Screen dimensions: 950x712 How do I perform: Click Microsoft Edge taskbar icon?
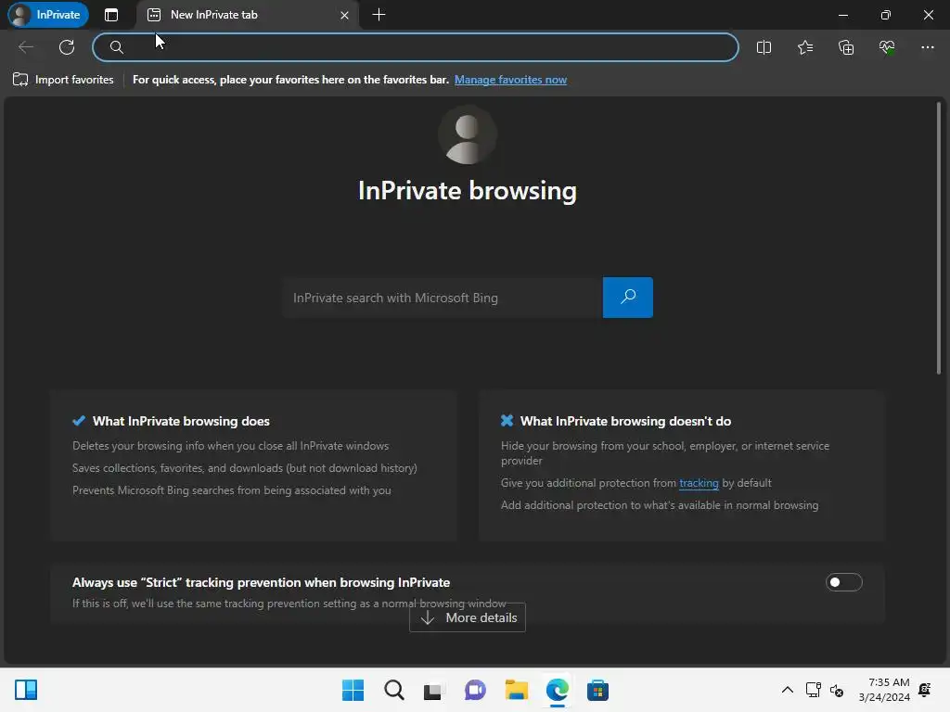click(x=557, y=690)
